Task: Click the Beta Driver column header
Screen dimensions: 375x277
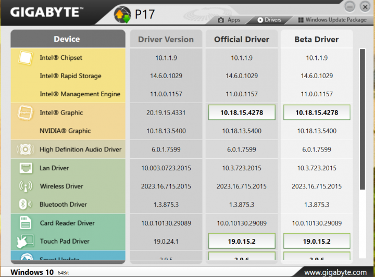Action: [317, 39]
